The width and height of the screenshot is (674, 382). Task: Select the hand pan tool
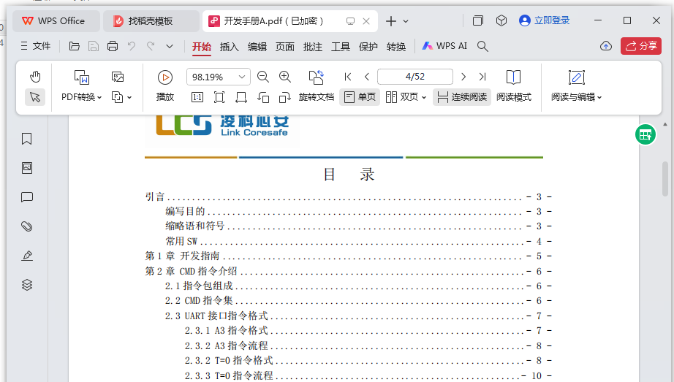pyautogui.click(x=35, y=77)
